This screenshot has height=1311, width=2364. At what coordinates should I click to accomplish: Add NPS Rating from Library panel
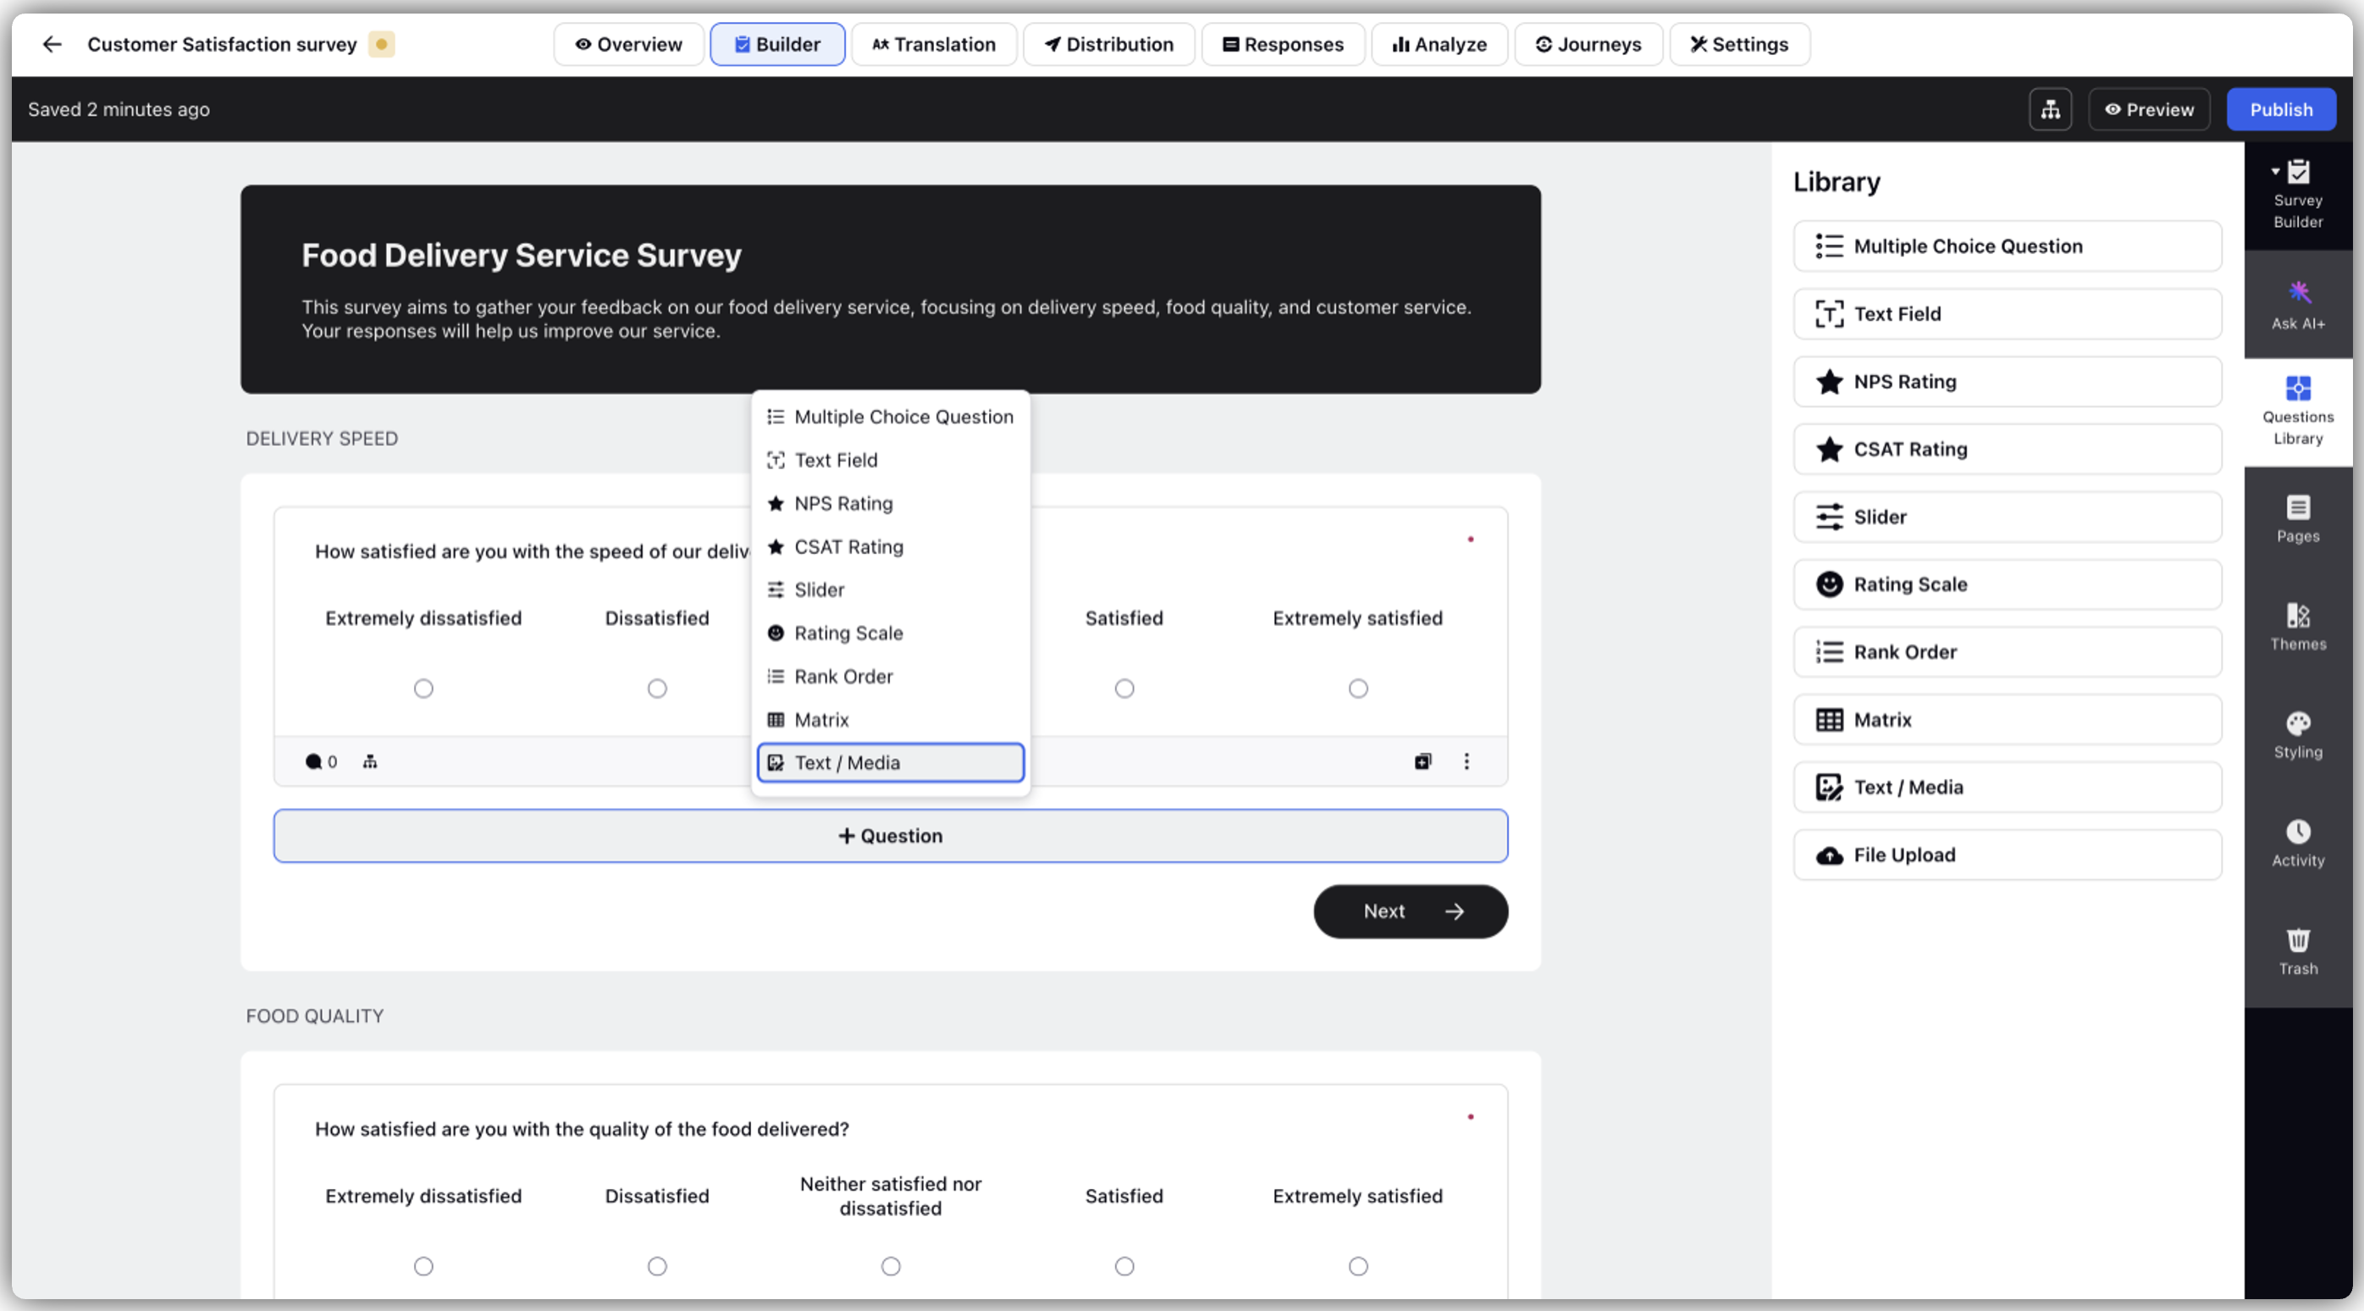[x=2007, y=381]
